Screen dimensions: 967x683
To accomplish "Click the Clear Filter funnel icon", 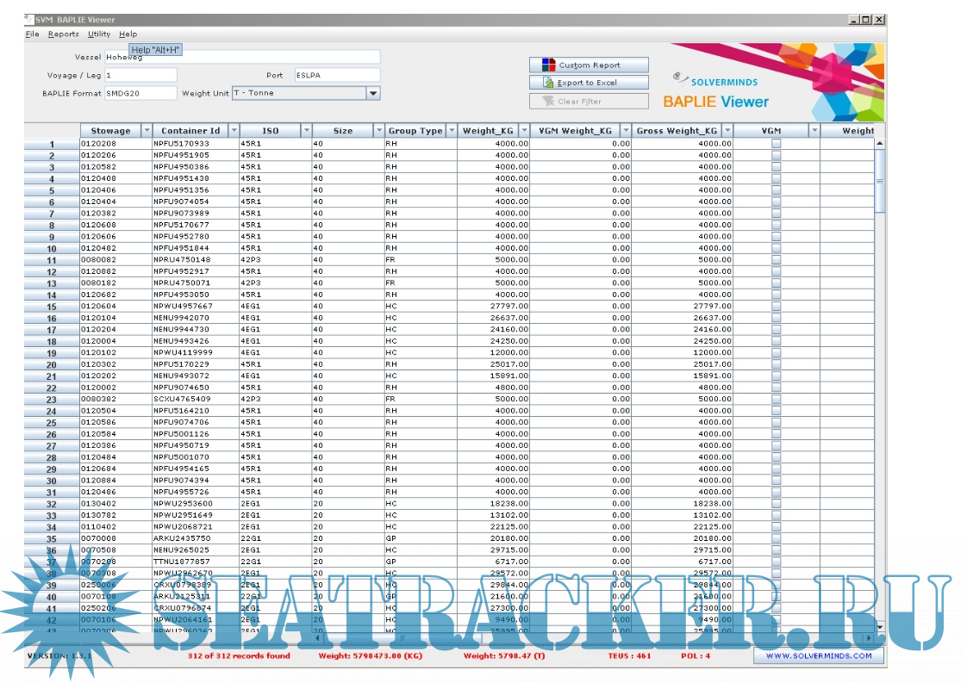I will coord(547,101).
